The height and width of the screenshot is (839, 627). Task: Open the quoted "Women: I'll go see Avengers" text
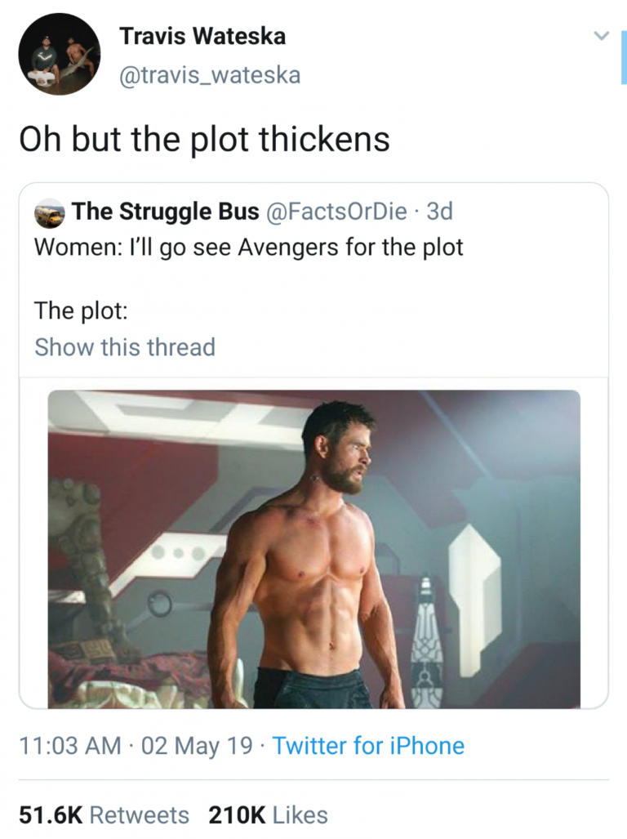(x=249, y=247)
